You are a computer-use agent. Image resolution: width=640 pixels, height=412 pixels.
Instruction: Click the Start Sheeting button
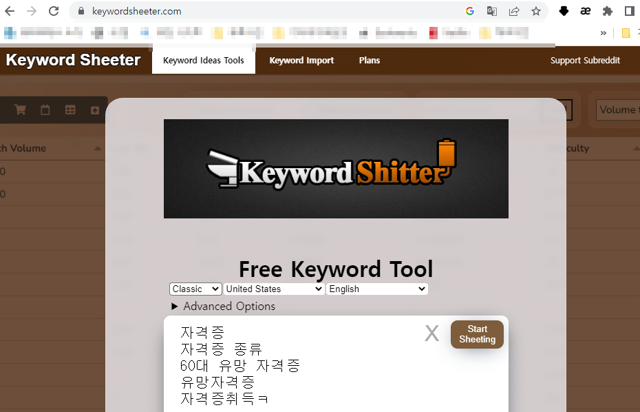point(477,334)
